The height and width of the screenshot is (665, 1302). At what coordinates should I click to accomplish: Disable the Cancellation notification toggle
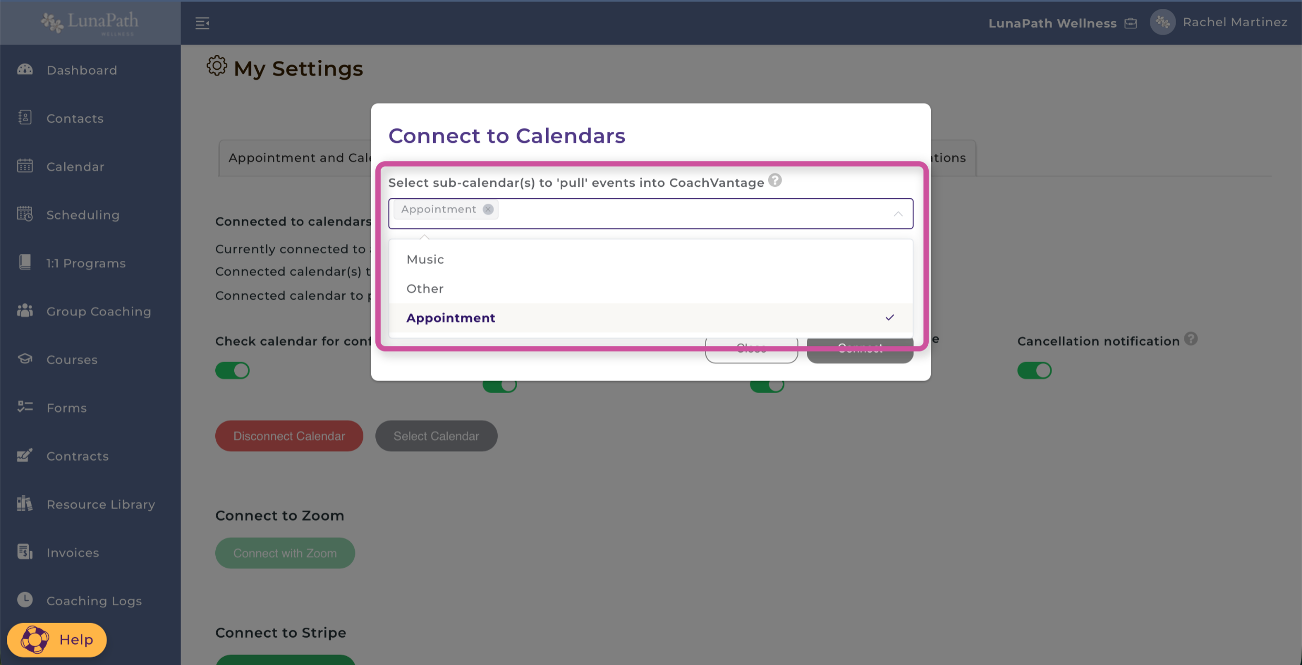pyautogui.click(x=1034, y=371)
